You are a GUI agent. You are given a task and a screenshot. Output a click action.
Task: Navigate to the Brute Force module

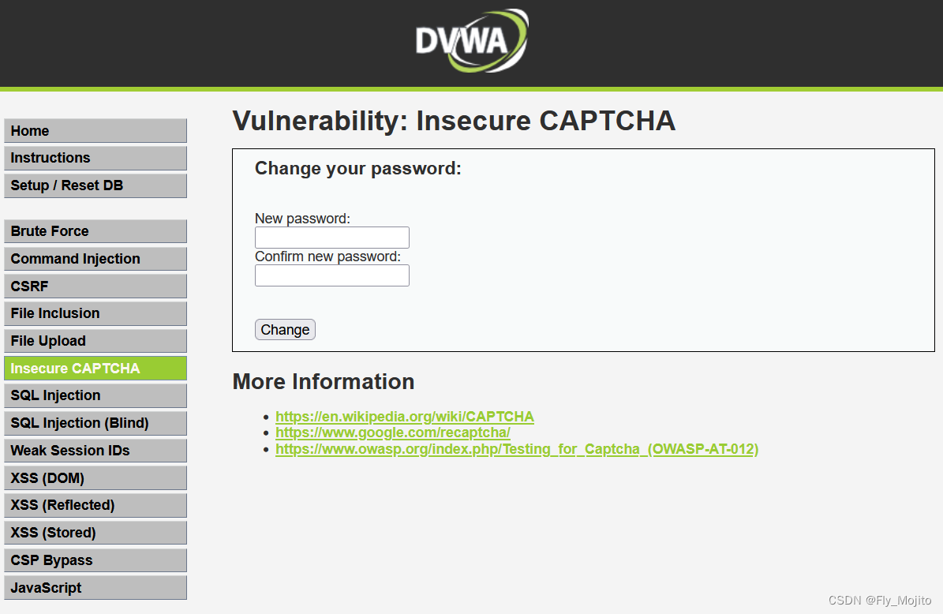click(x=95, y=230)
